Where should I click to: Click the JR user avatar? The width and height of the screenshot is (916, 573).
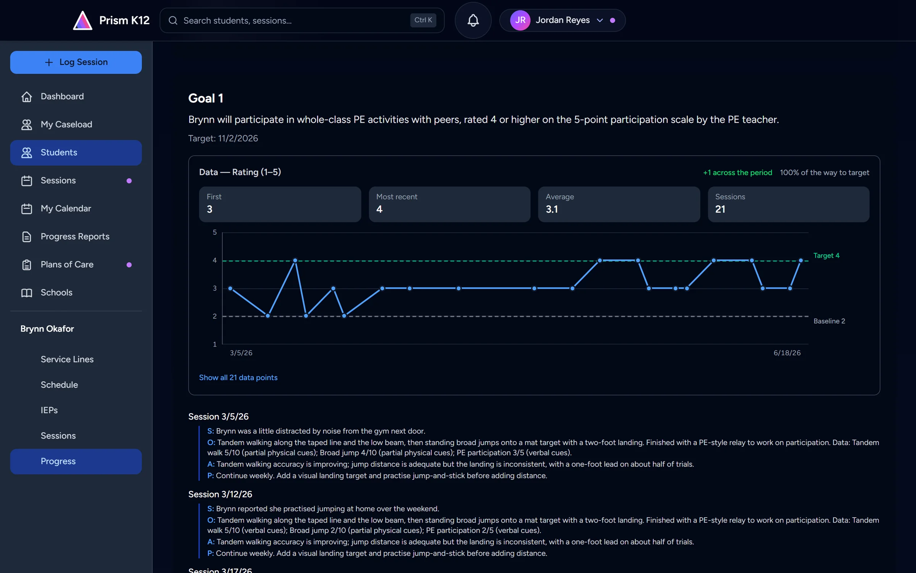520,20
